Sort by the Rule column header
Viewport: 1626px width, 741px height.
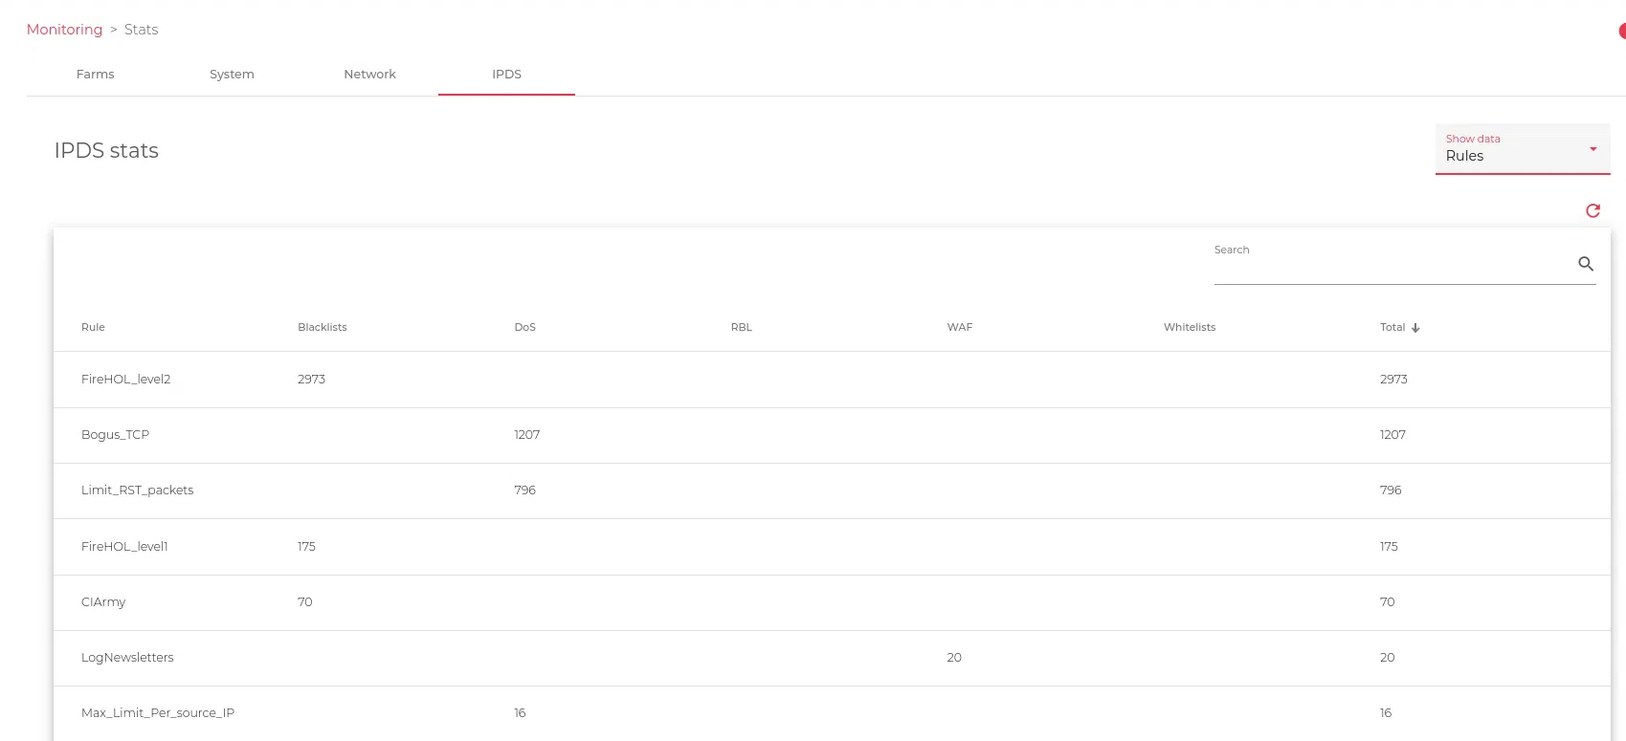[x=93, y=327]
